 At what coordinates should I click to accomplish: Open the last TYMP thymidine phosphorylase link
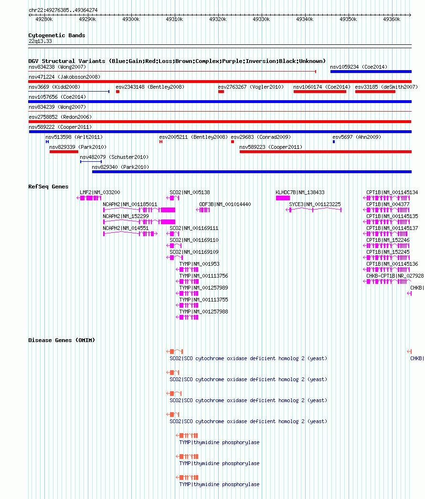click(219, 484)
